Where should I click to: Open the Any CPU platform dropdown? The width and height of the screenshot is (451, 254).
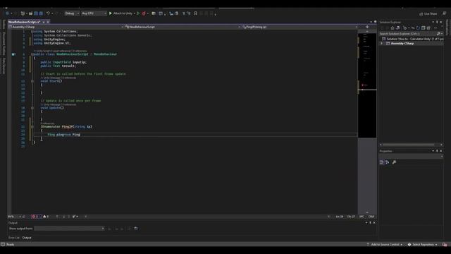point(94,13)
